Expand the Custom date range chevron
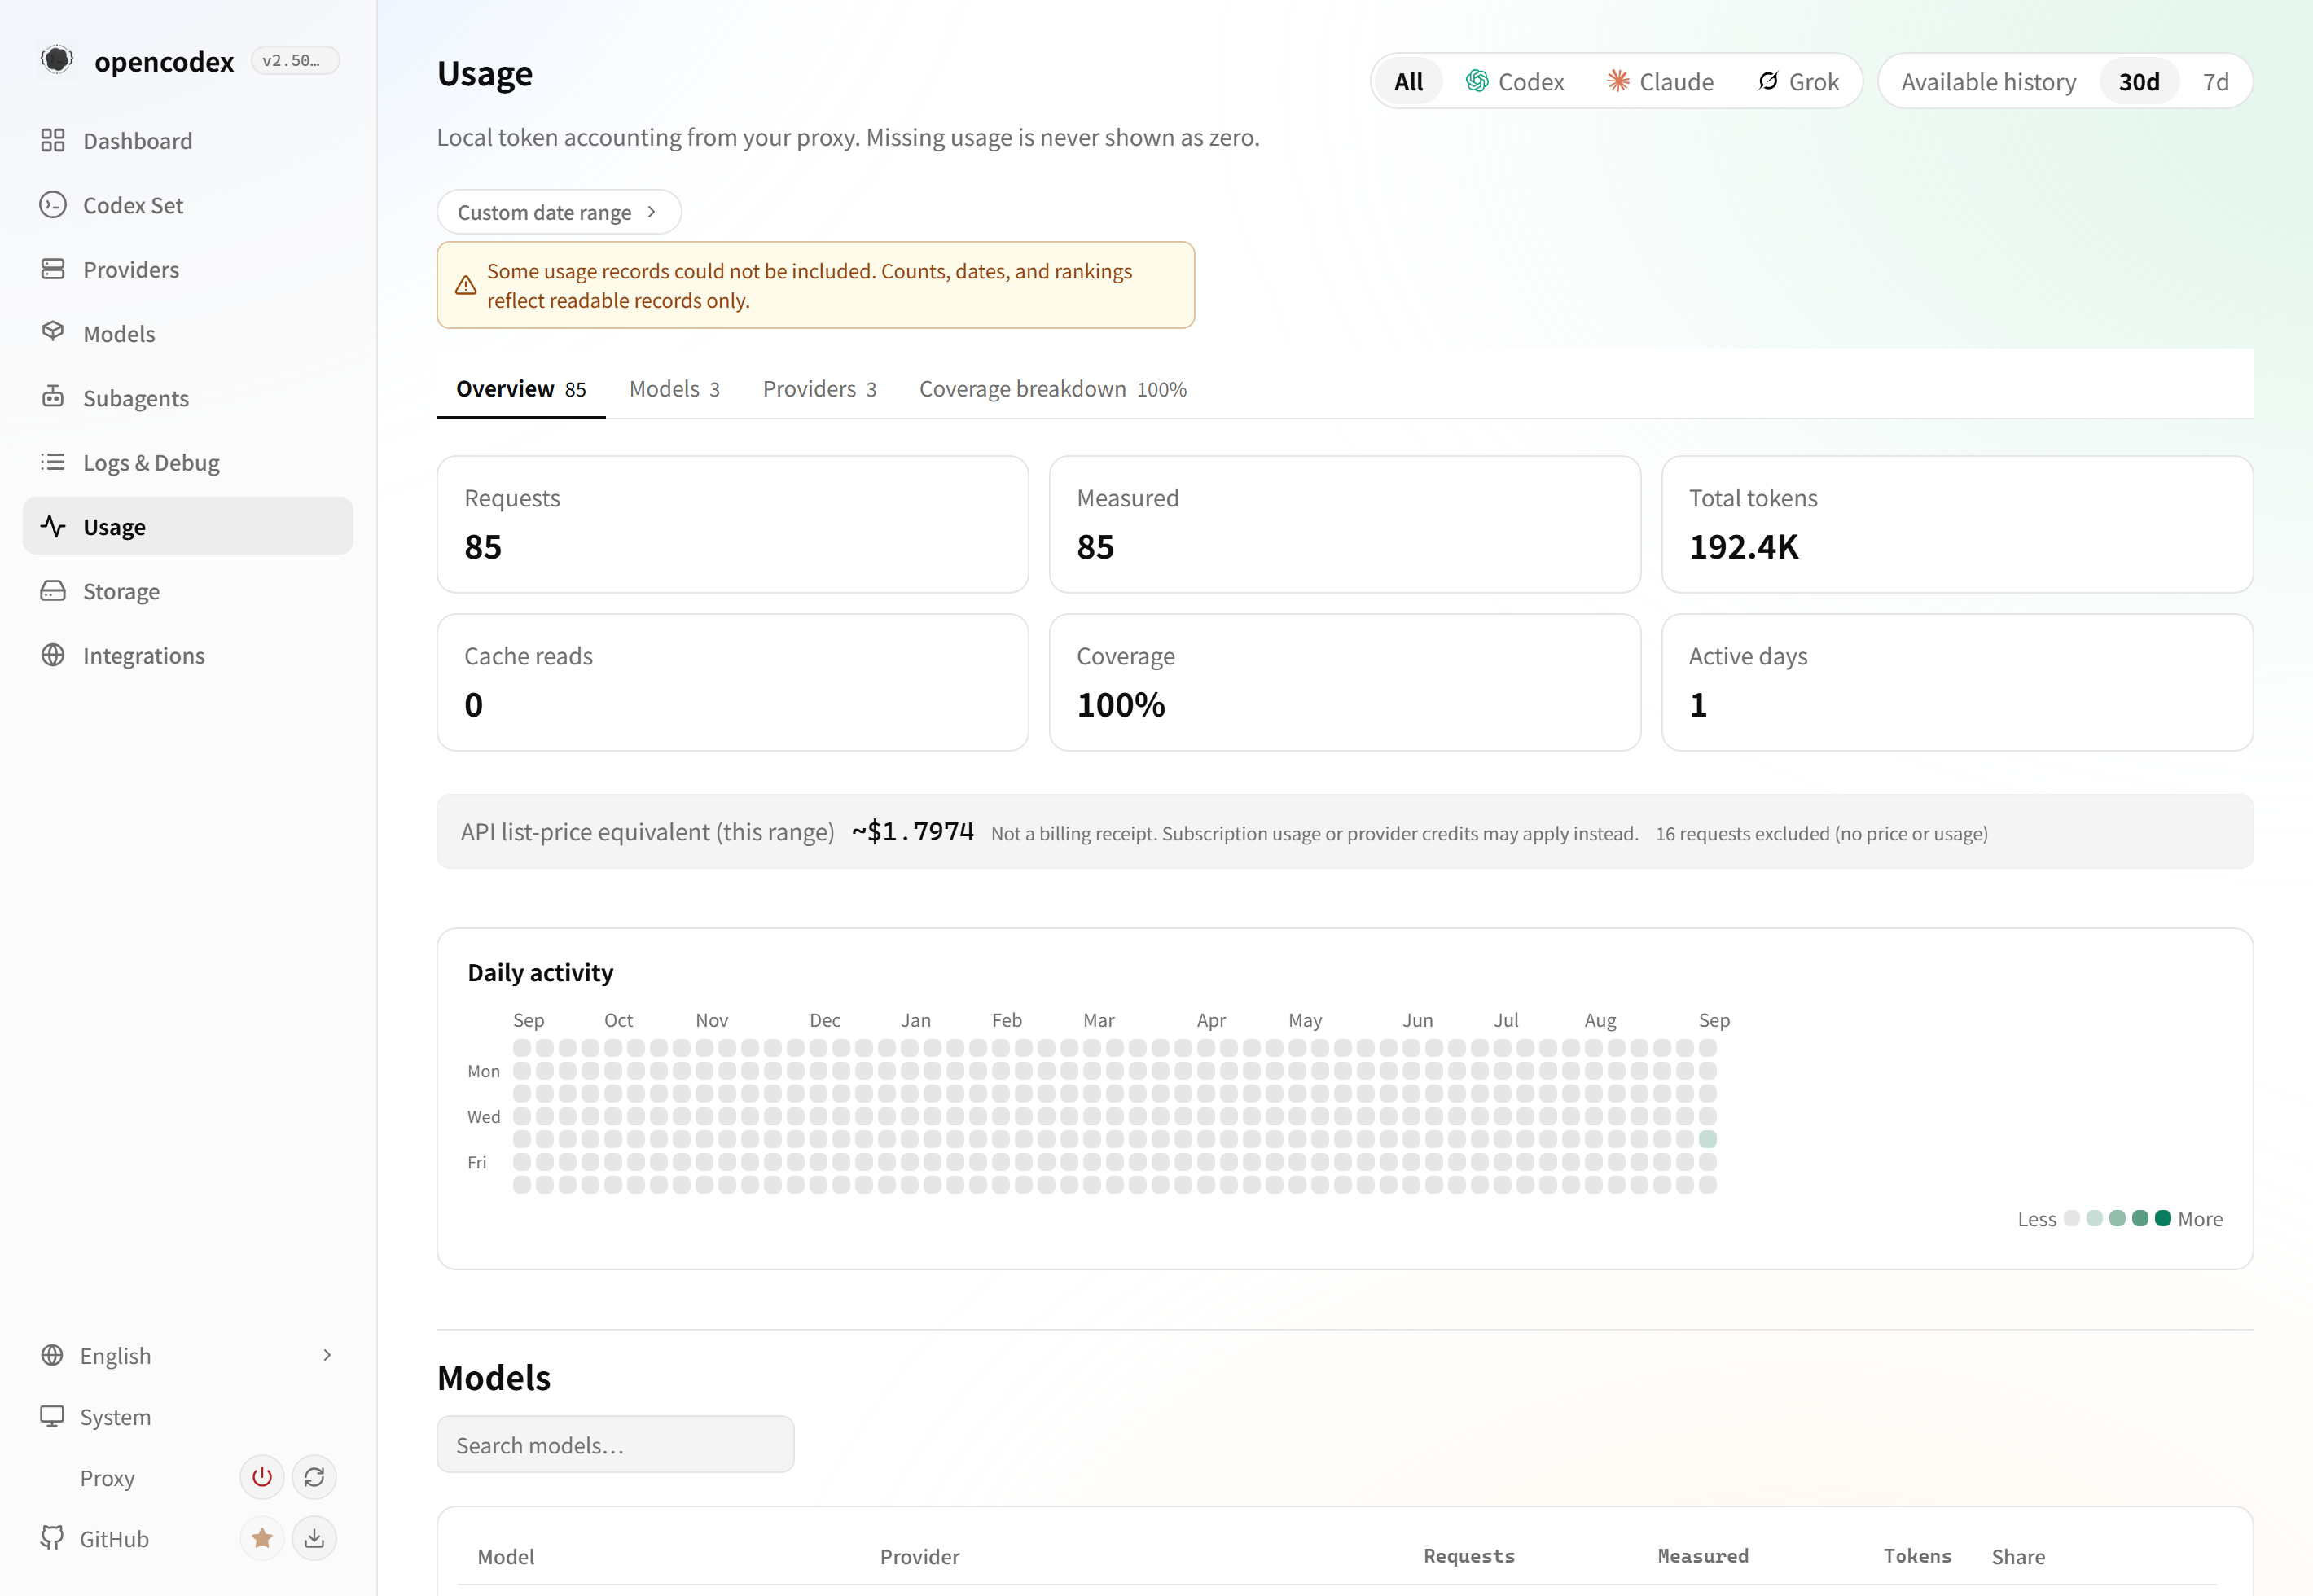Screen dimensions: 2313x1596 point(651,212)
